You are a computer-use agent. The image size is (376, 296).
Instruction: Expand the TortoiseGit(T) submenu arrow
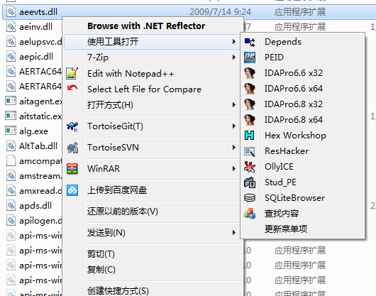[x=234, y=126]
